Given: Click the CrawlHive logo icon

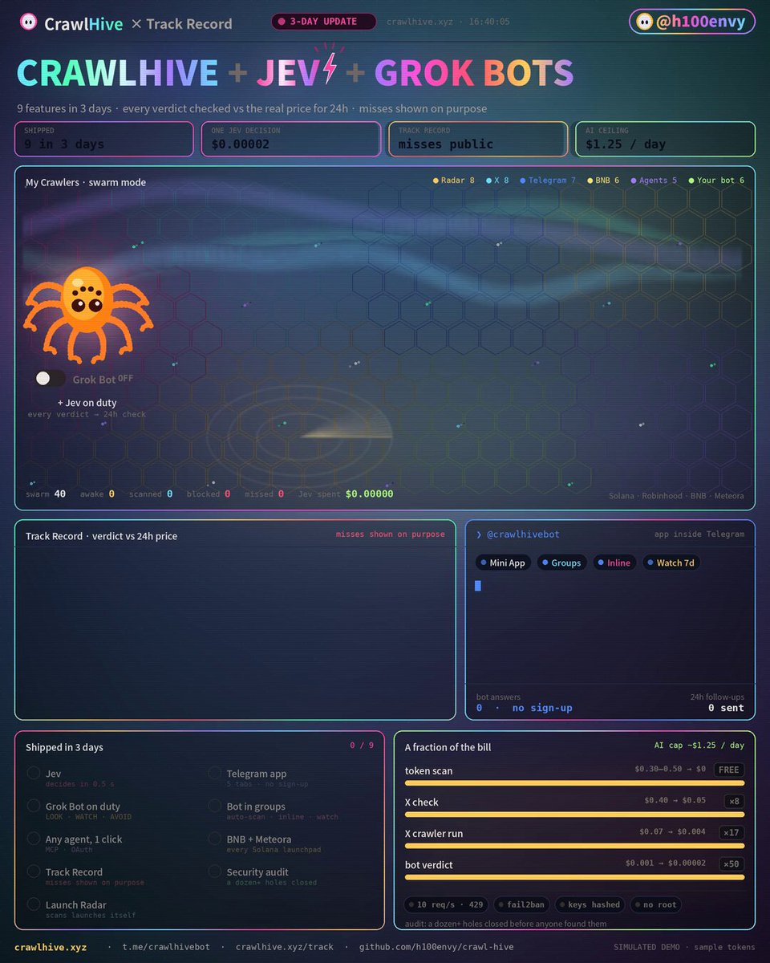Looking at the screenshot, I should pos(27,22).
